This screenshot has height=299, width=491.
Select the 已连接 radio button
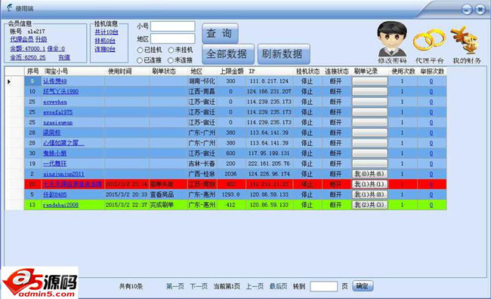pyautogui.click(x=140, y=60)
